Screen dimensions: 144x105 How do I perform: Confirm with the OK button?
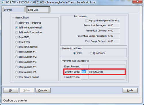[x=11, y=90]
